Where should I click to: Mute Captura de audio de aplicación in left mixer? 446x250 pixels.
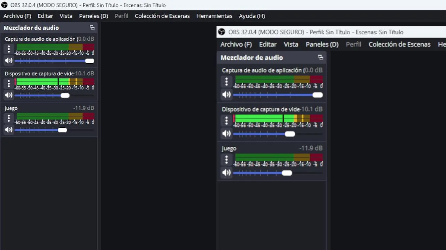pyautogui.click(x=9, y=61)
